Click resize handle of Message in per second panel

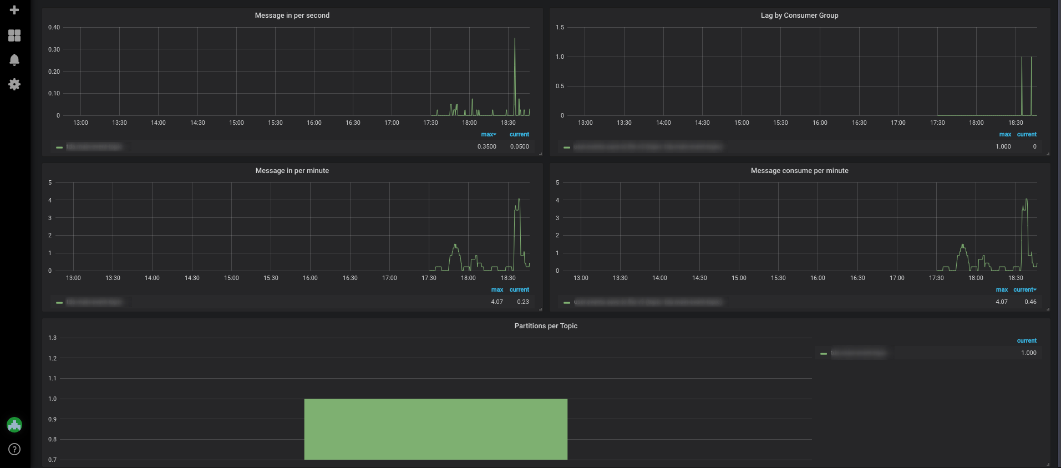click(540, 154)
